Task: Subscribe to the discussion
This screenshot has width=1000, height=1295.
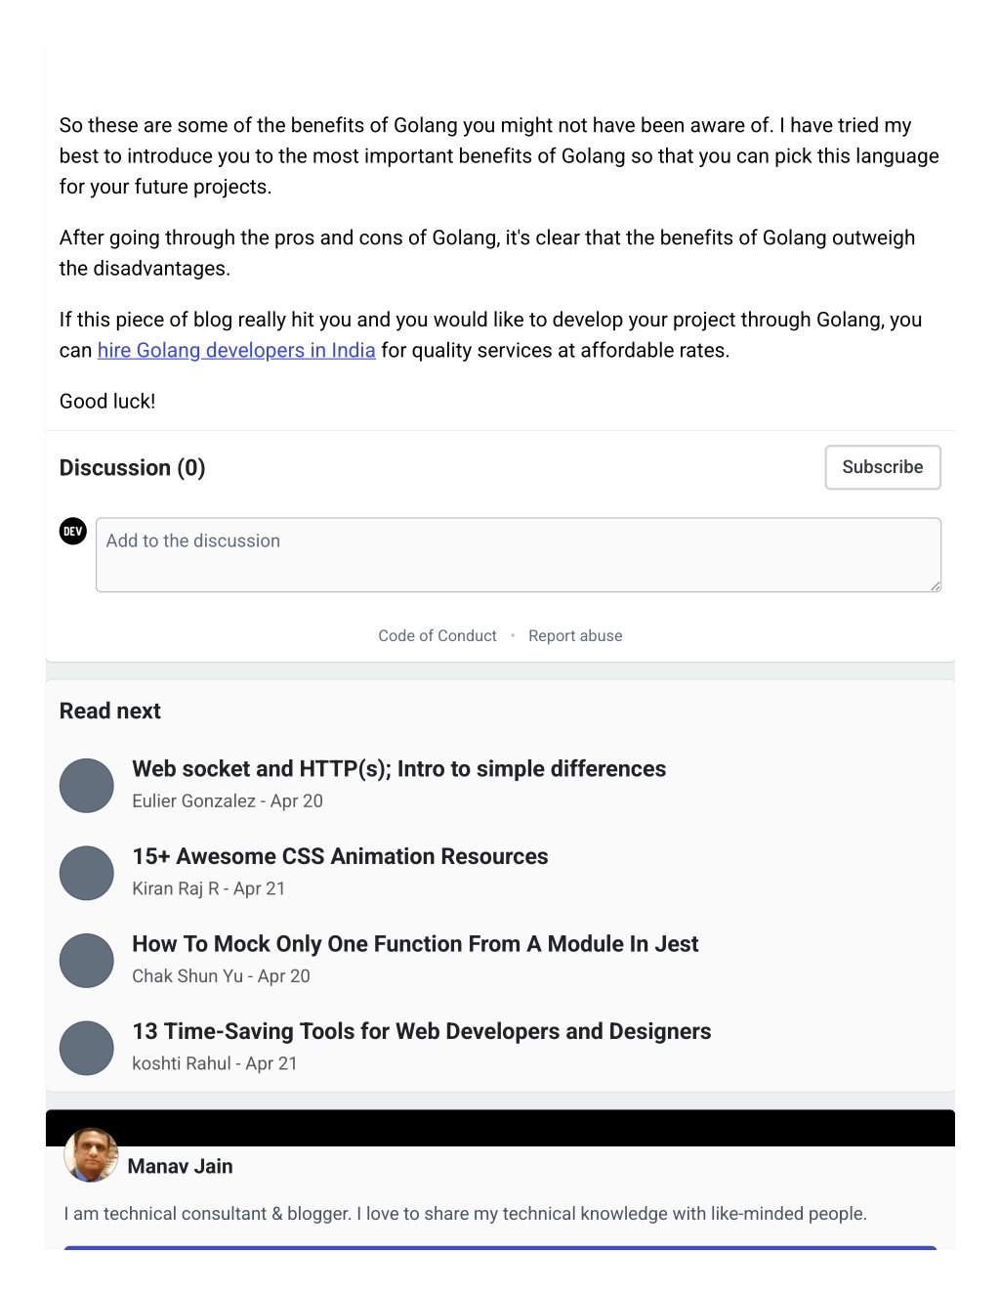Action: (x=883, y=467)
